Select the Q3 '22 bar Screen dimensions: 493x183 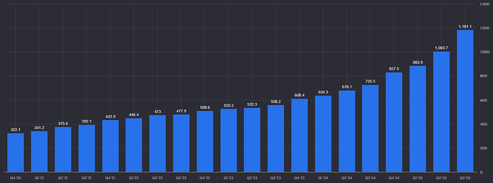pyautogui.click(x=181, y=143)
